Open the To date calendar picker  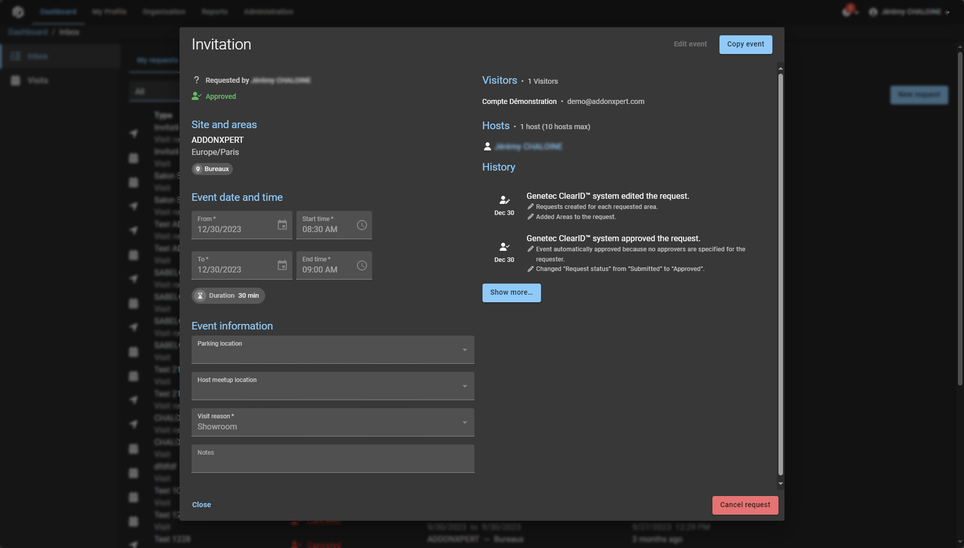pos(282,265)
